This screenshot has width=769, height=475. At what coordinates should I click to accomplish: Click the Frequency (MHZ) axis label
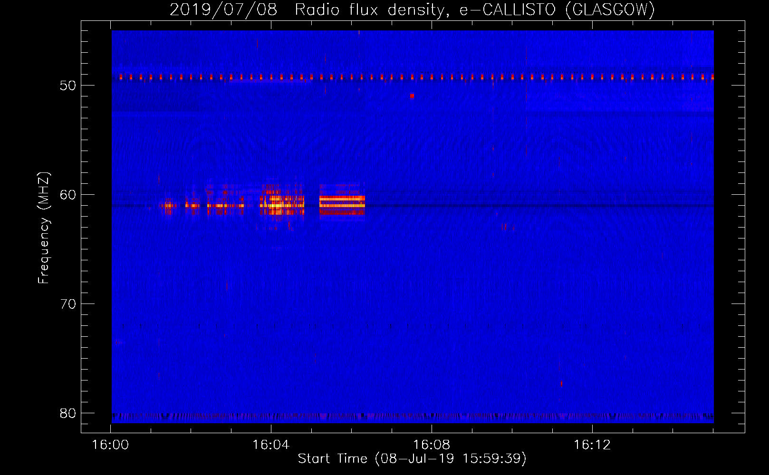(44, 228)
